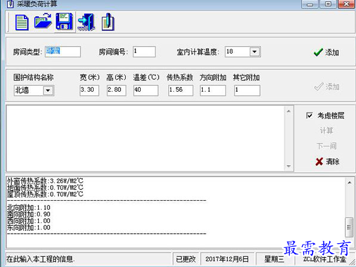The width and height of the screenshot is (356, 267).
Task: Click status bar text 在此输入本工程的信息
Action: click(x=41, y=259)
